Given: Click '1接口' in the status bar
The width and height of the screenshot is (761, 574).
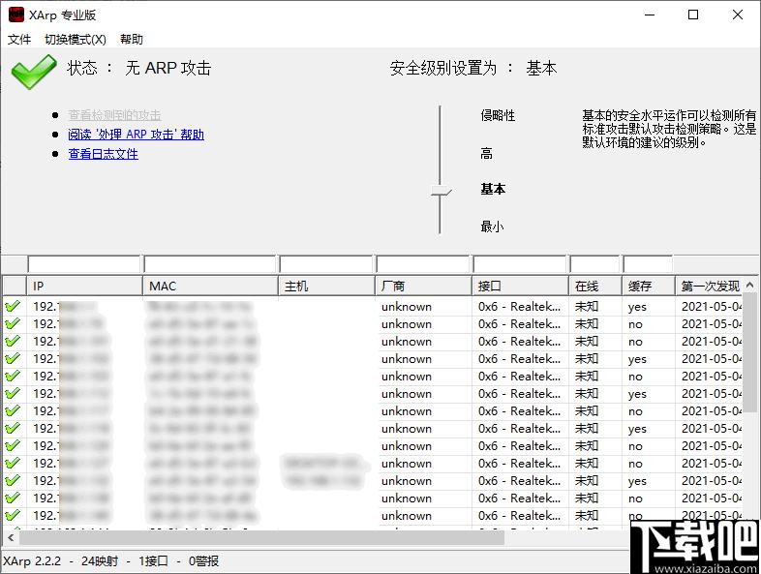Looking at the screenshot, I should tap(153, 561).
